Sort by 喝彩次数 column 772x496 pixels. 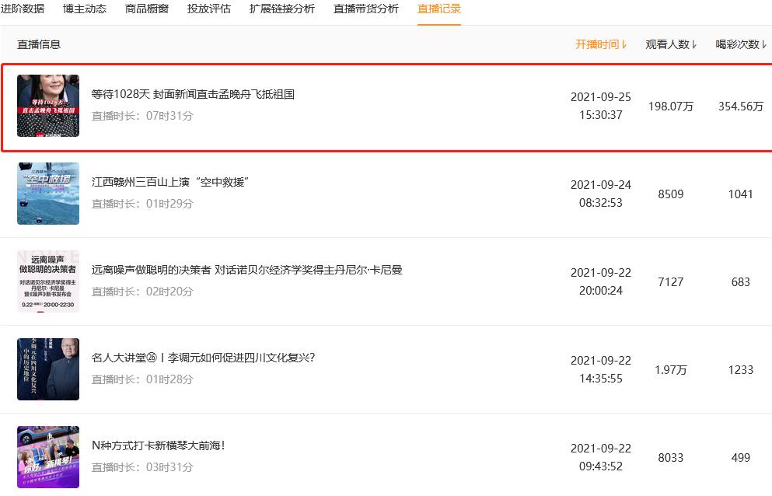click(741, 44)
